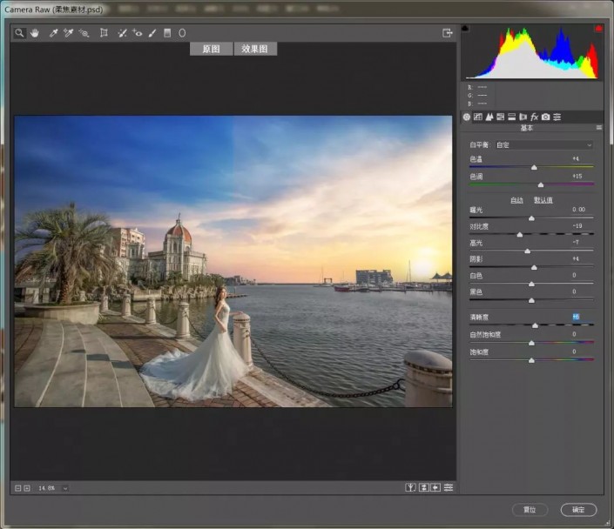Open the Detail panel tab
The height and width of the screenshot is (529, 614).
click(x=489, y=117)
